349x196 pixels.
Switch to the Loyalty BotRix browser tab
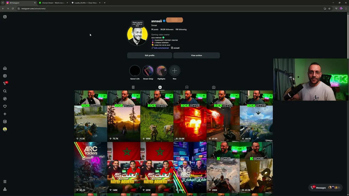[x=86, y=3]
